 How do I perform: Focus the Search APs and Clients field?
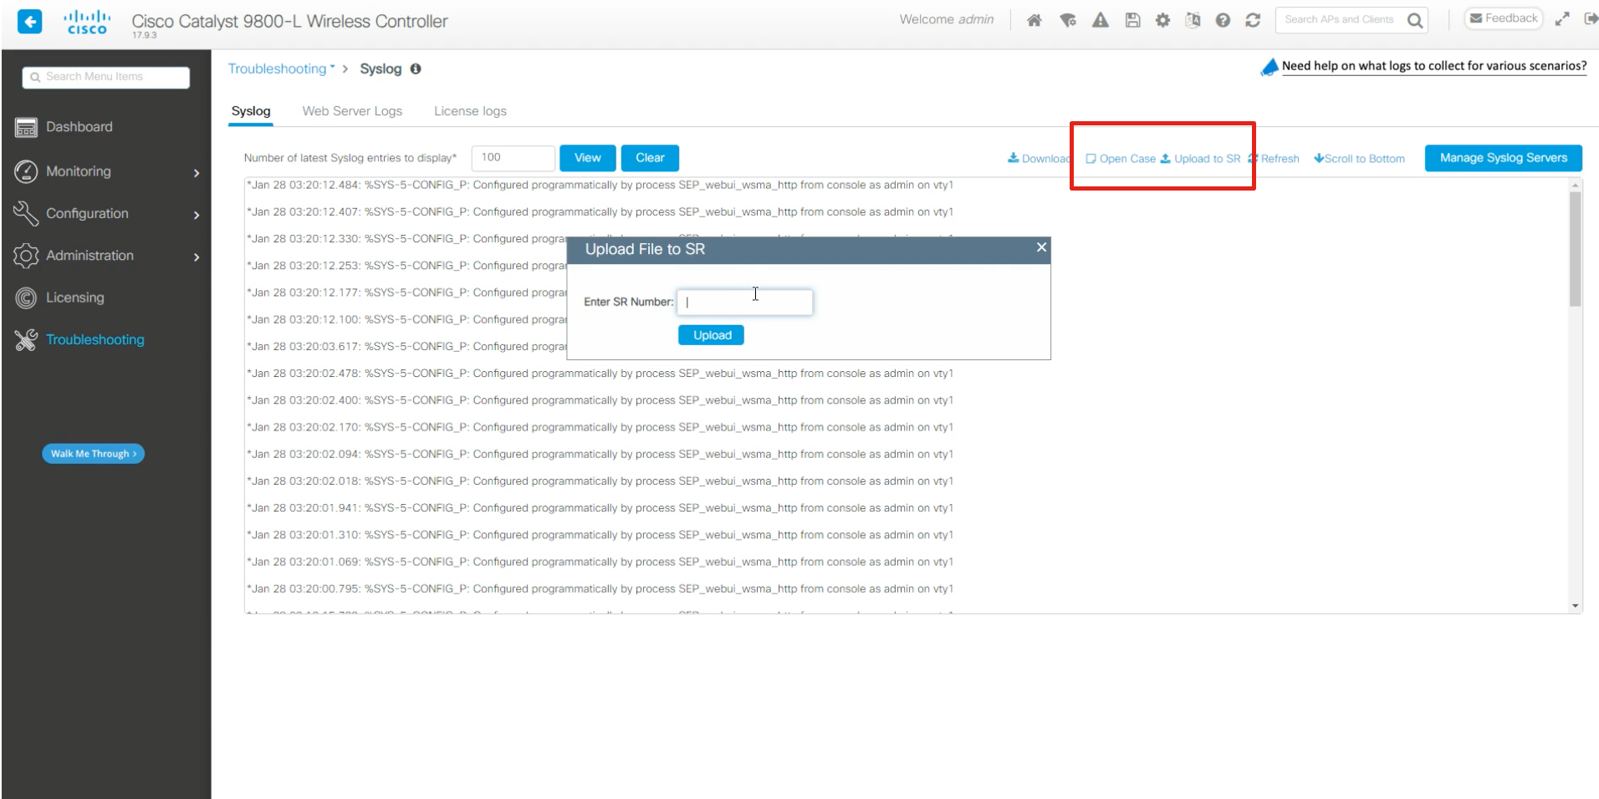tap(1341, 20)
